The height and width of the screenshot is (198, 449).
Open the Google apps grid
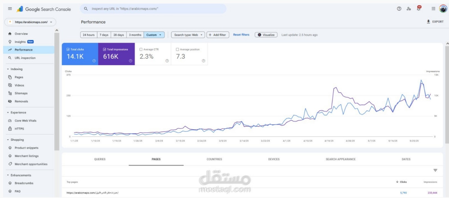(433, 9)
